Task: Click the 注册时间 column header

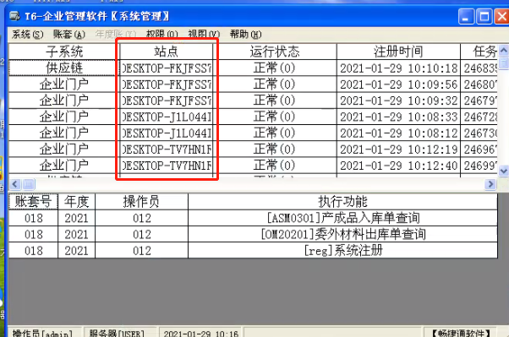Action: tap(398, 52)
